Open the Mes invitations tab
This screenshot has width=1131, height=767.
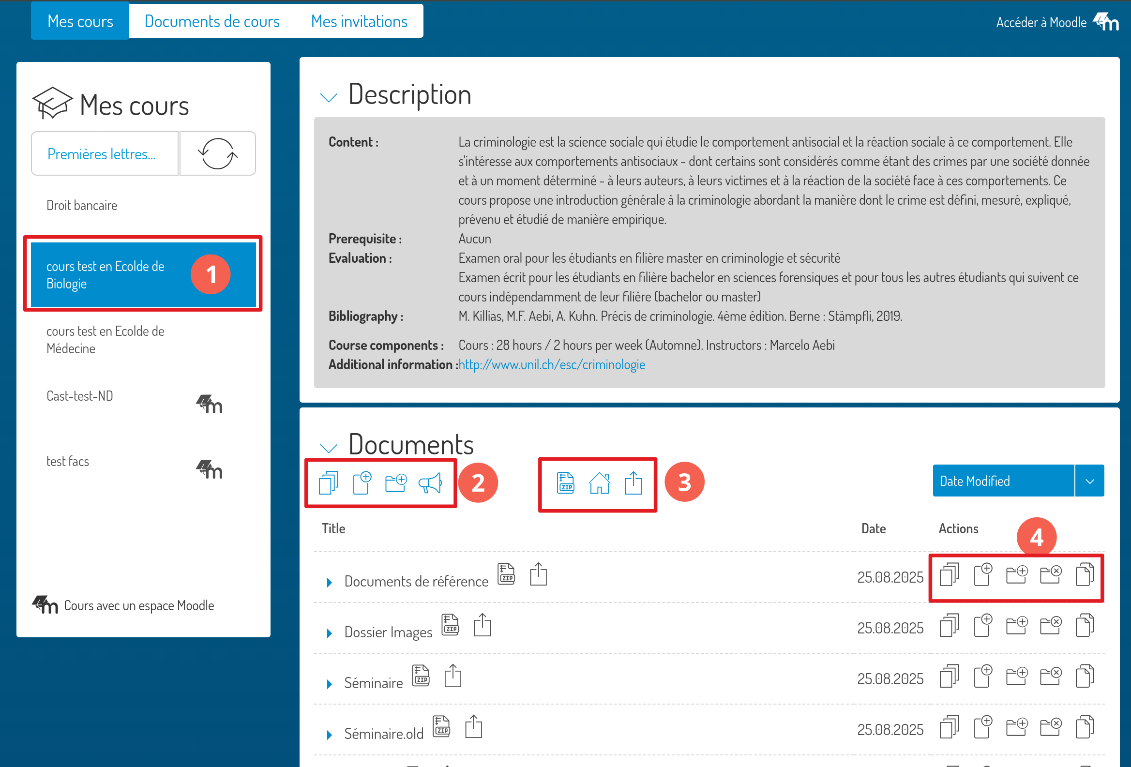[x=359, y=21]
